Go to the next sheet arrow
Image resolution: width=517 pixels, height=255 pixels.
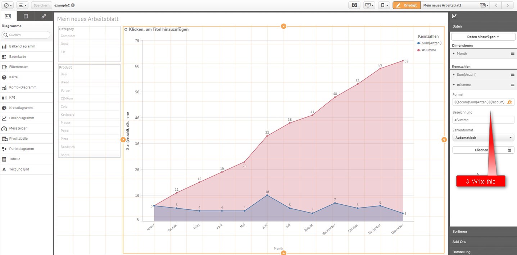507,5
